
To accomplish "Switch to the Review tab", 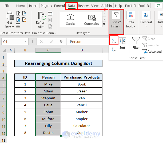I will [x=83, y=6].
